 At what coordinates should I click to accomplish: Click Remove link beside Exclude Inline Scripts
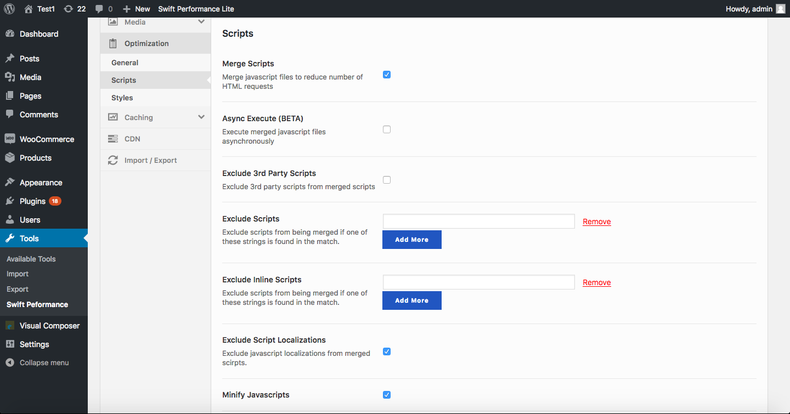597,282
